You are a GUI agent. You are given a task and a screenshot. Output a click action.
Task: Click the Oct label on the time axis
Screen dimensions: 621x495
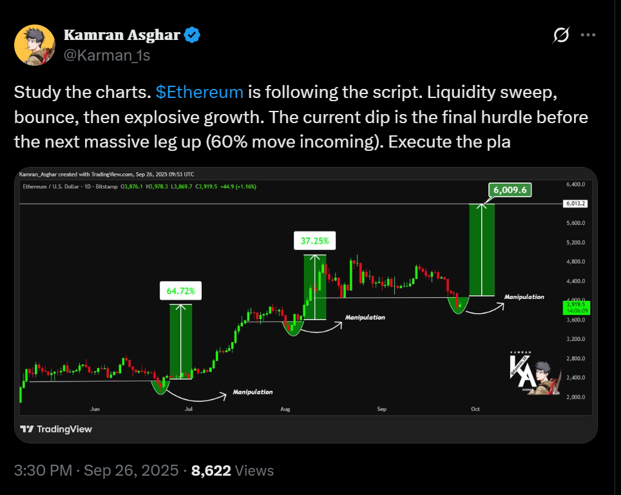coord(475,409)
